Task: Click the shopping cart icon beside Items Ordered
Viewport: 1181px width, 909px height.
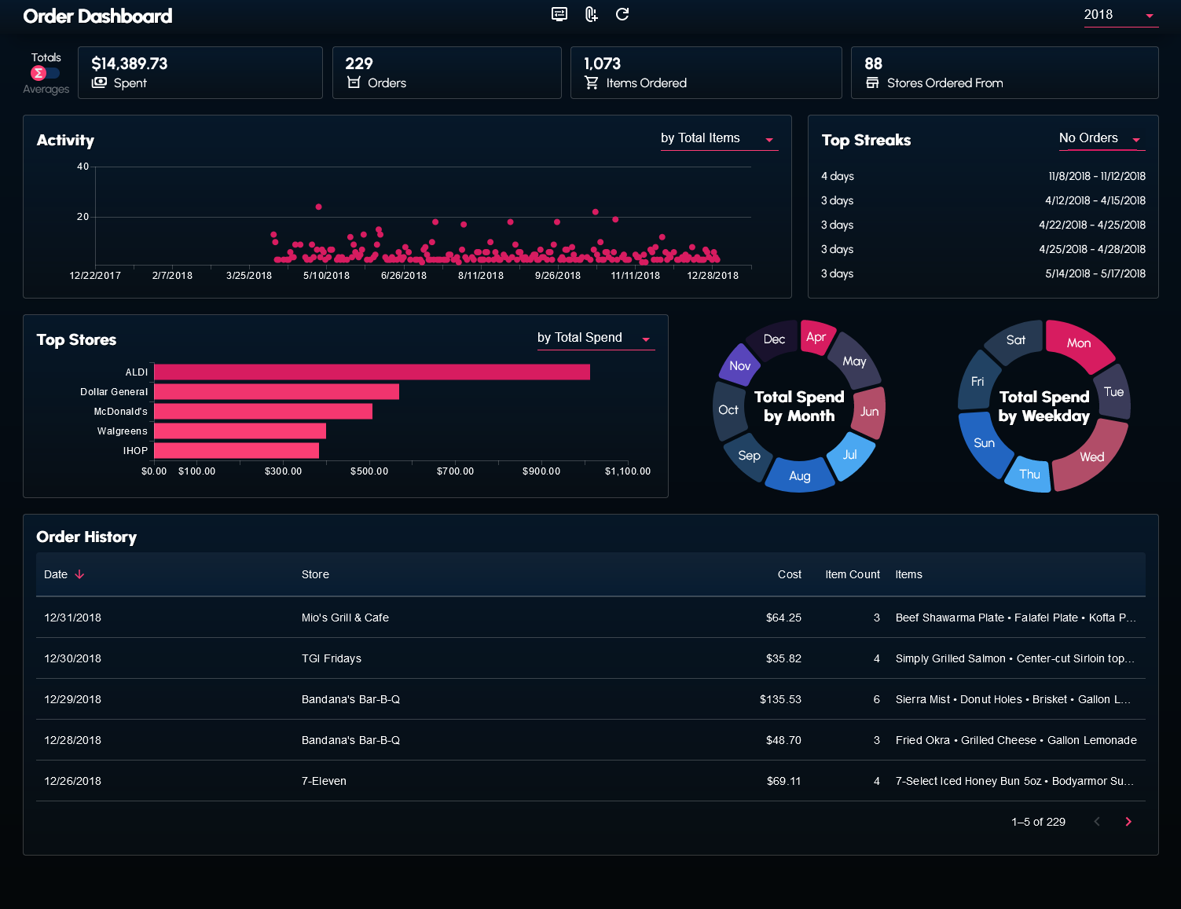Action: pos(592,82)
